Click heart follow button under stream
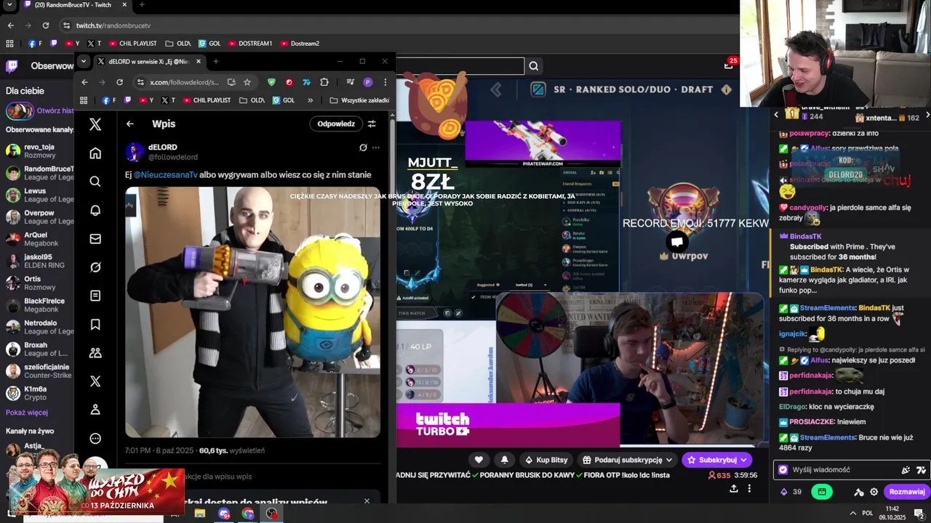Screen dimensions: 931x523 [479, 460]
